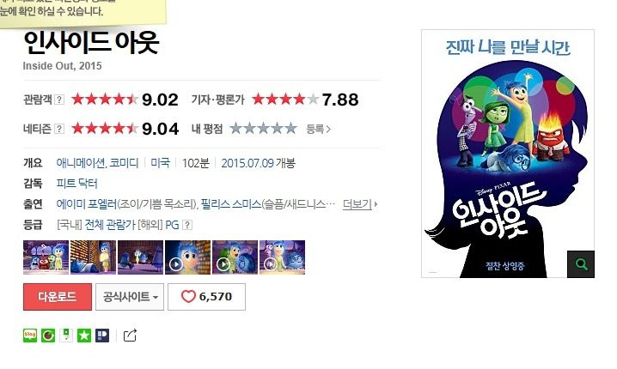The image size is (617, 369).
Task: Open 등록 to register my rating
Action: [x=318, y=129]
